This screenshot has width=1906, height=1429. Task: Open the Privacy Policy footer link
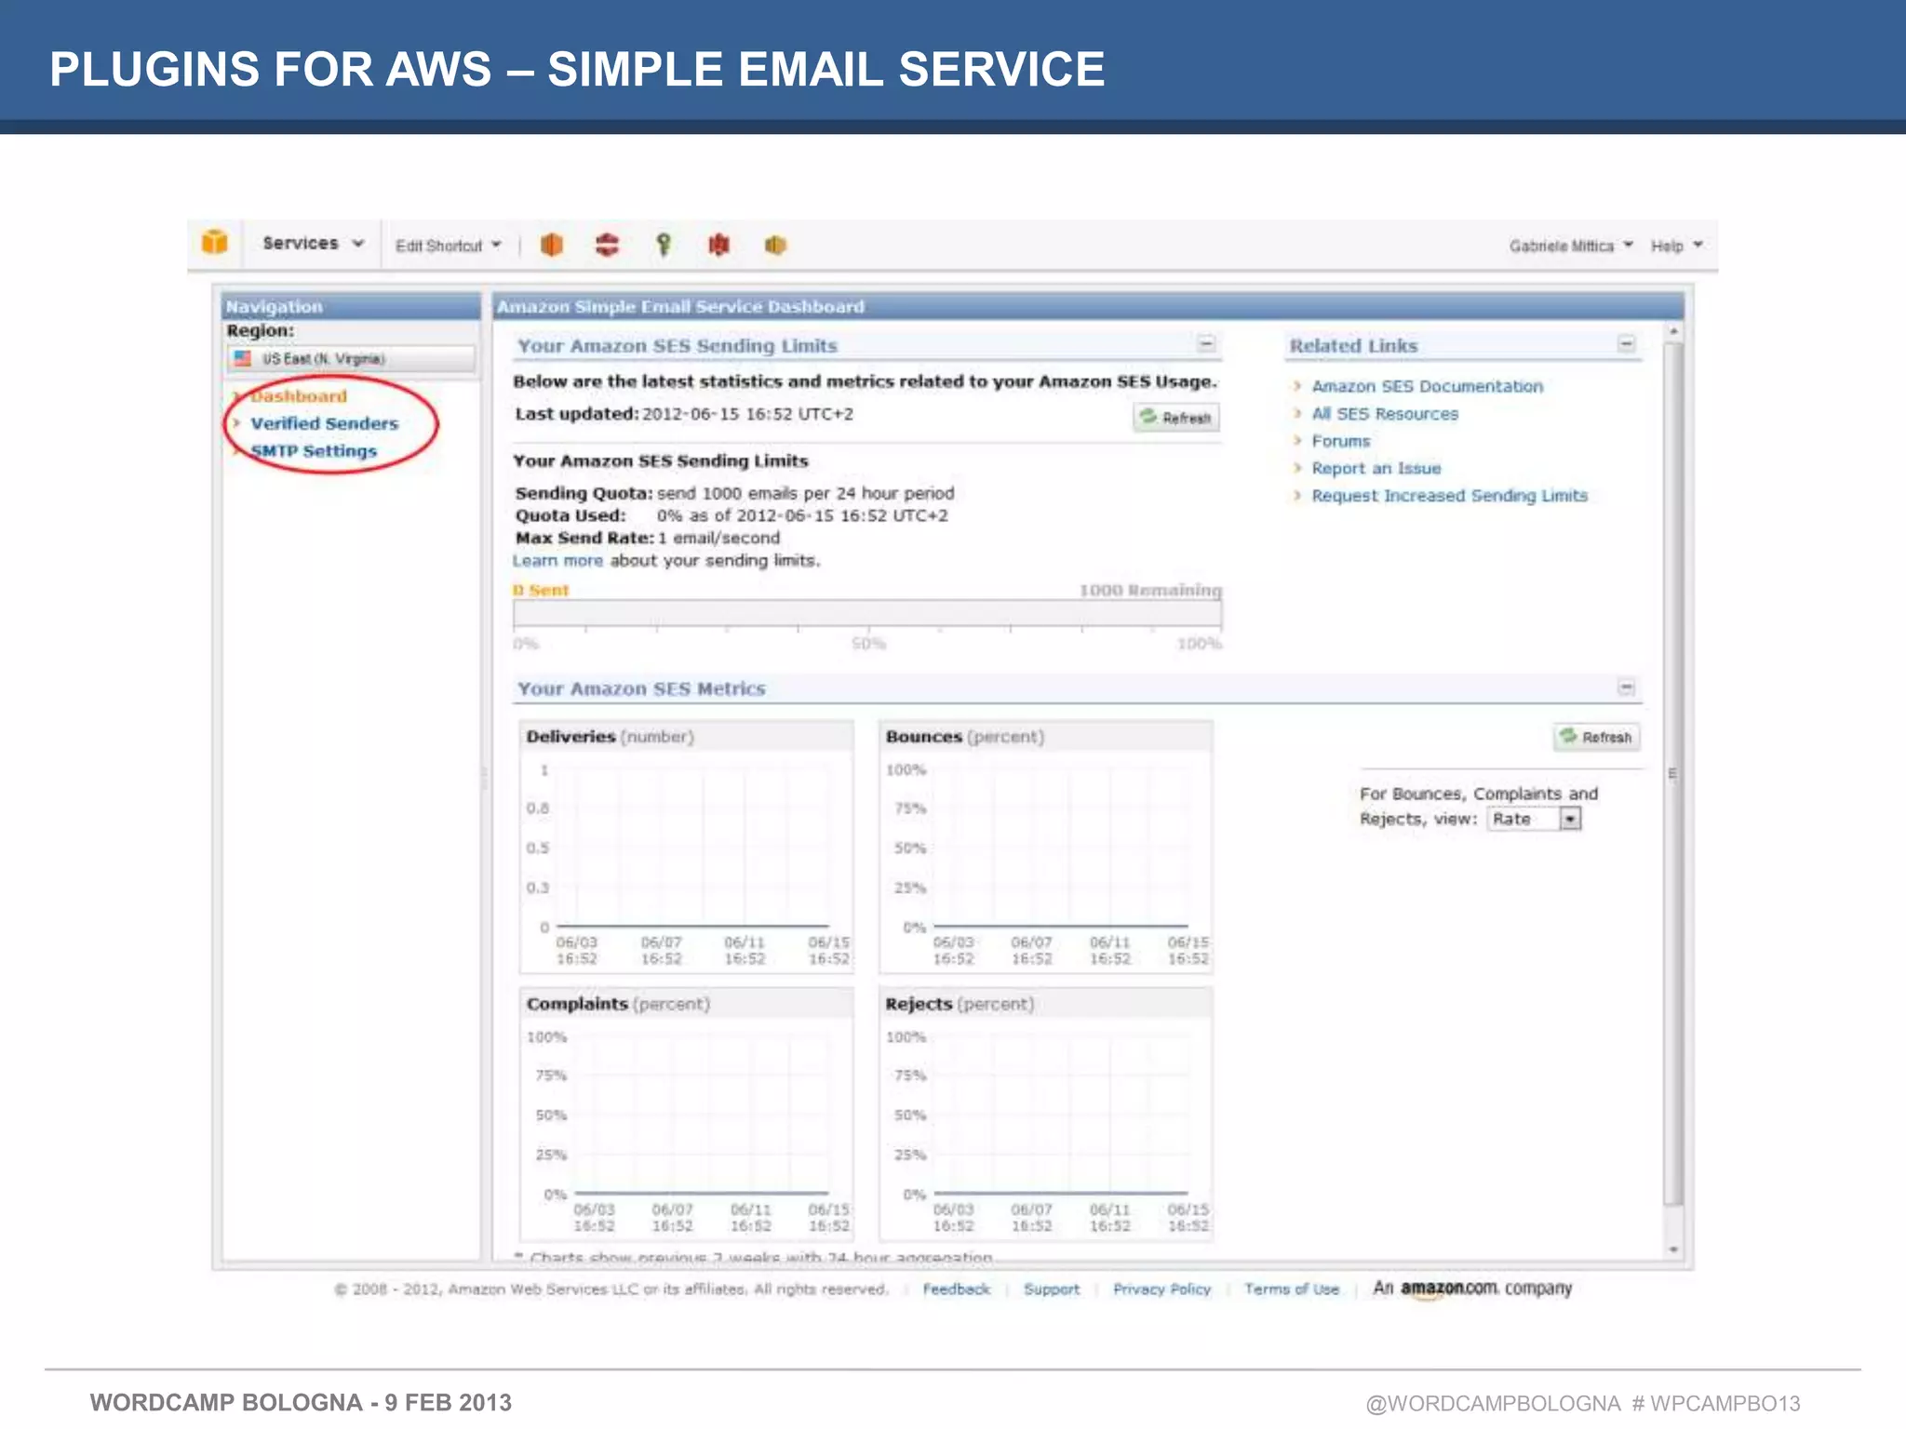point(1161,1289)
